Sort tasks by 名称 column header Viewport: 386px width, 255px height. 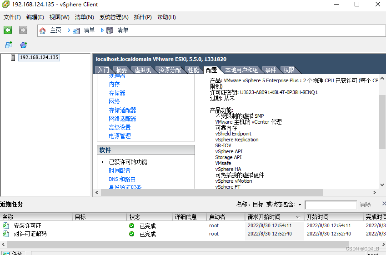click(x=36, y=217)
